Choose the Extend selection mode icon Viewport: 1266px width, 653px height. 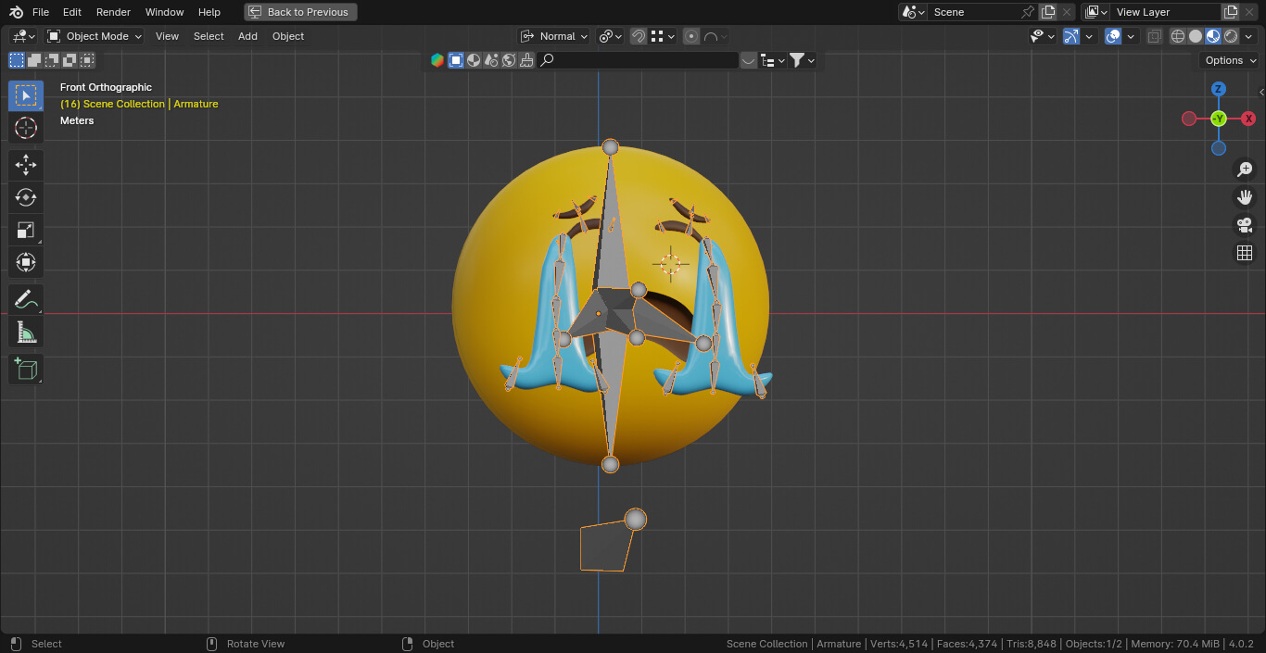pyautogui.click(x=34, y=60)
